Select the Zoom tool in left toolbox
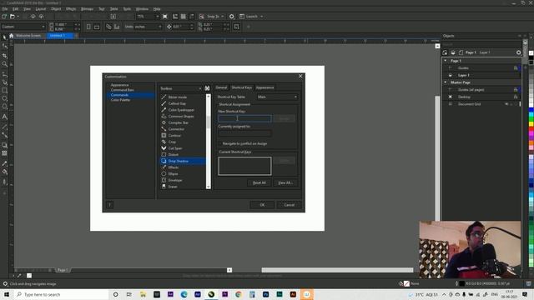This screenshot has width=534, height=300. [4, 64]
